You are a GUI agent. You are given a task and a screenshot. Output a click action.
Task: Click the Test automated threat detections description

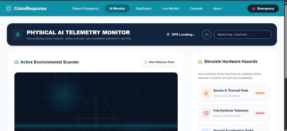tap(230, 76)
